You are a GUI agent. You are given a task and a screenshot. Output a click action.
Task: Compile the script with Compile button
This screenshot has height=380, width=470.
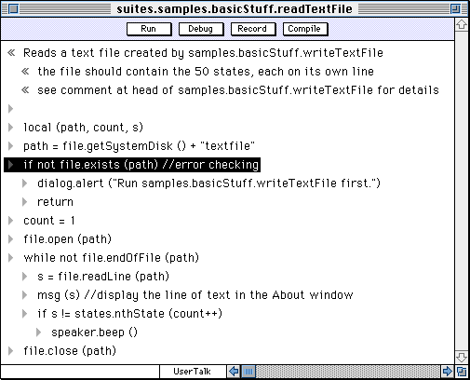pos(305,29)
